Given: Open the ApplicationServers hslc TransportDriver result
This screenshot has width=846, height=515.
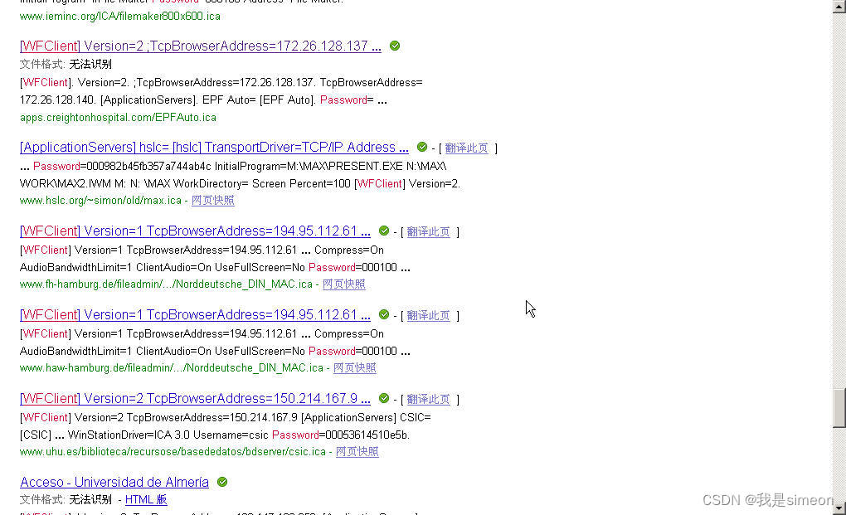Looking at the screenshot, I should (x=214, y=148).
